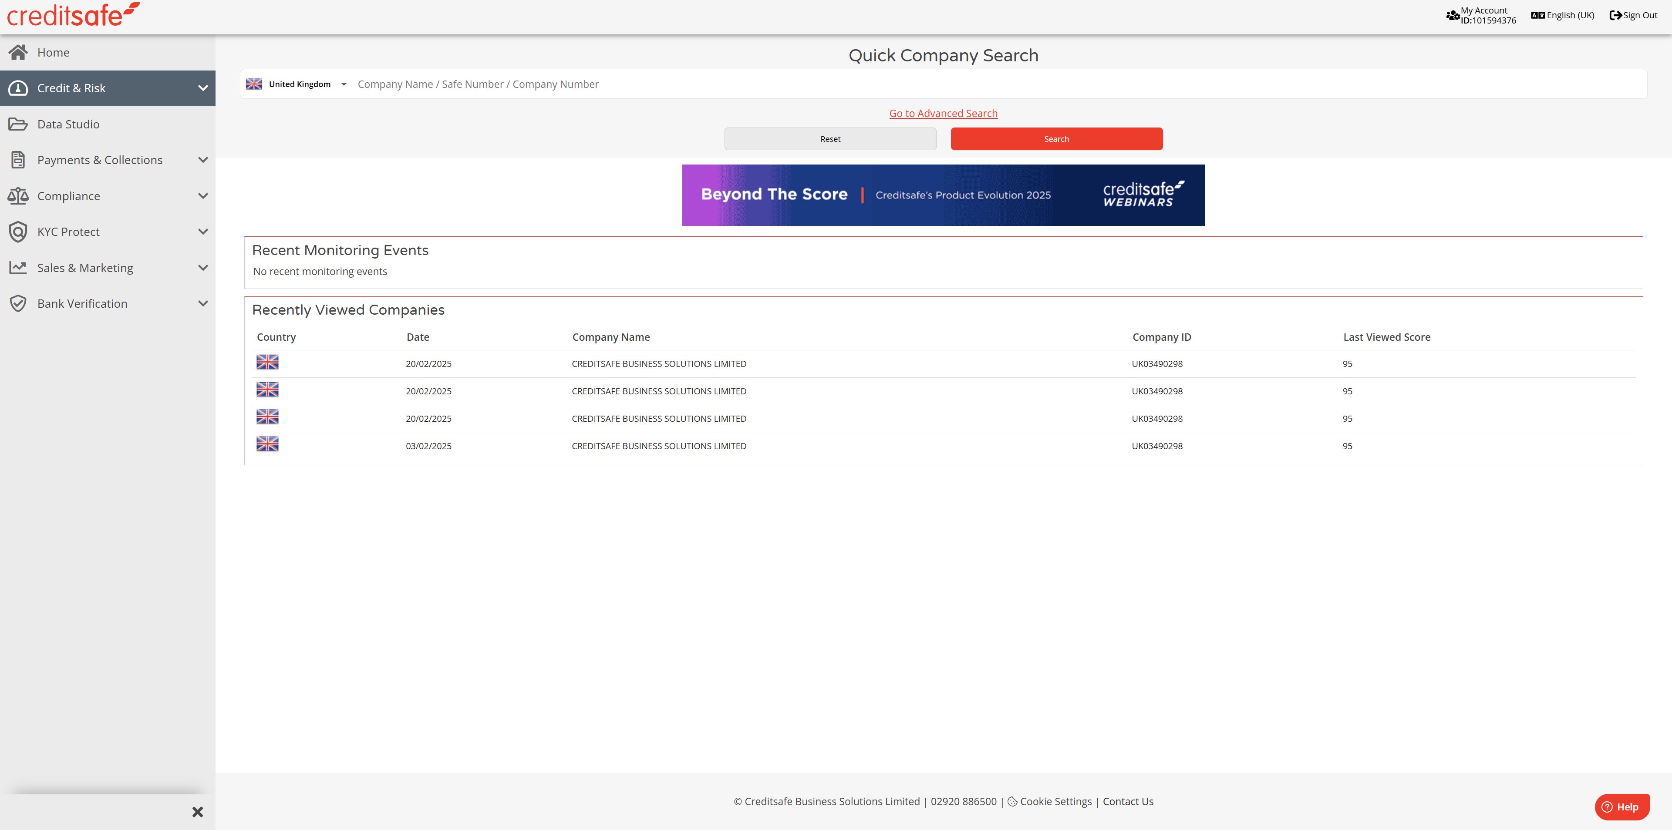Viewport: 1672px width, 830px height.
Task: Follow the Go to Advanced Search link
Action: click(943, 114)
